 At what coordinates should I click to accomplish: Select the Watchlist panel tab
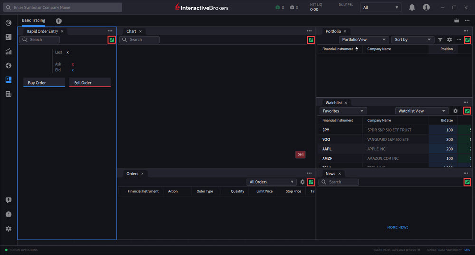pyautogui.click(x=333, y=103)
